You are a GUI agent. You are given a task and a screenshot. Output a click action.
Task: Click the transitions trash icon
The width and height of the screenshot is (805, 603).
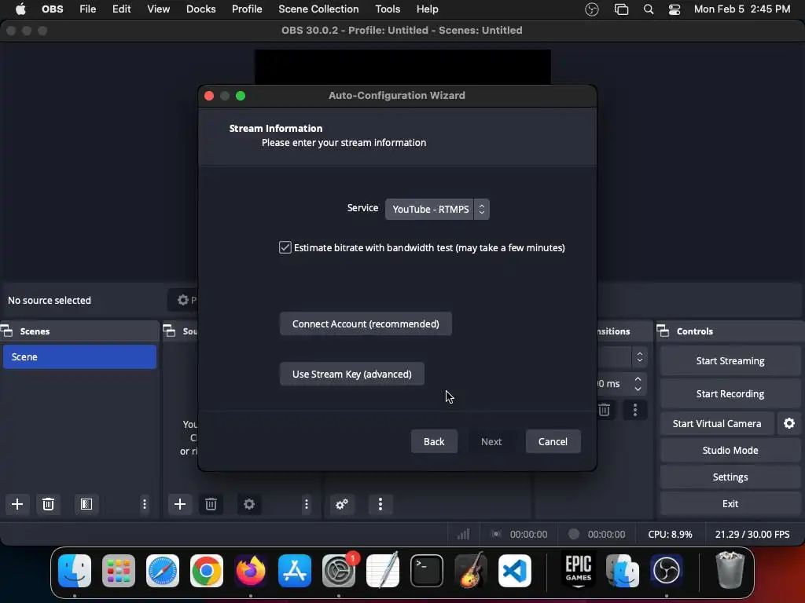[605, 410]
